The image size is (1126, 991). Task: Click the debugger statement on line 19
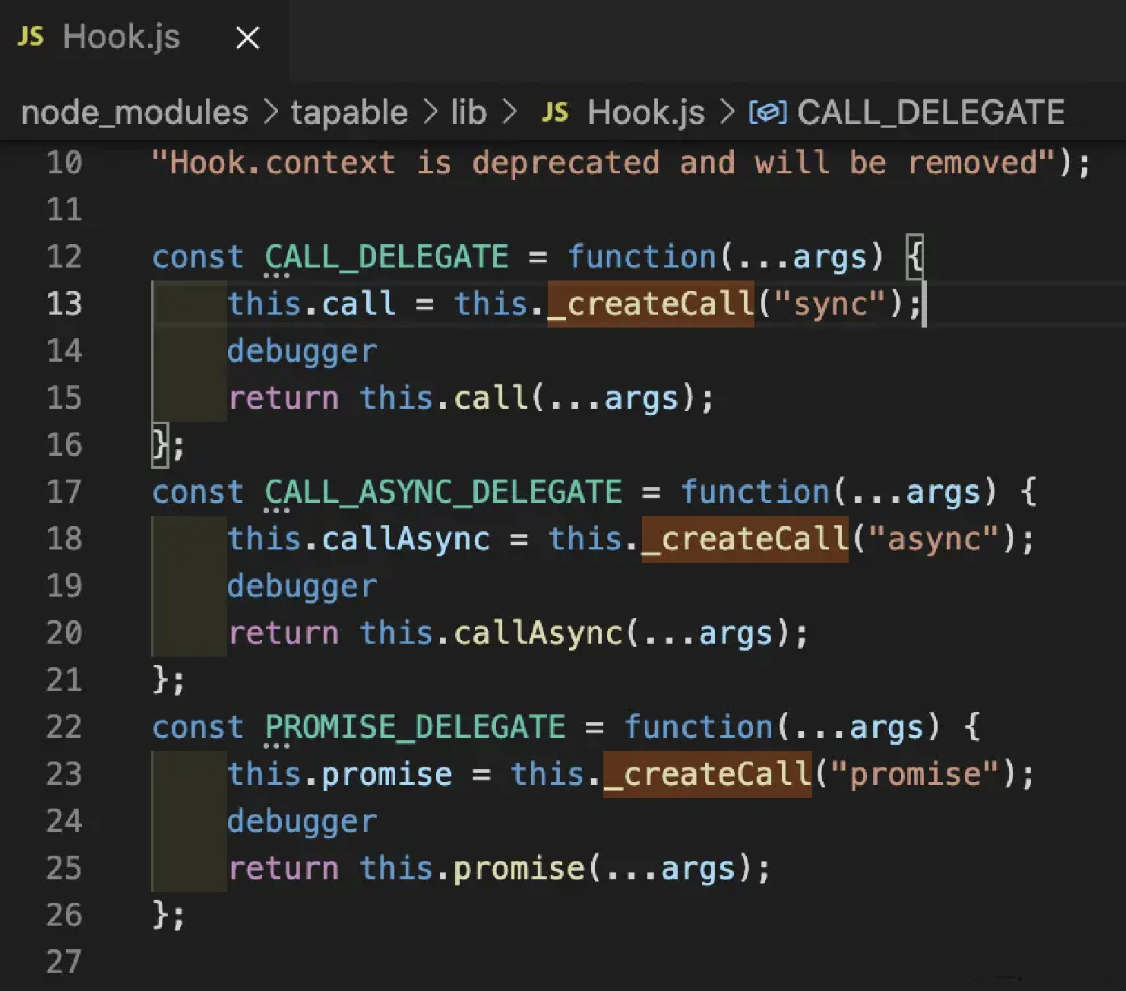pyautogui.click(x=302, y=586)
